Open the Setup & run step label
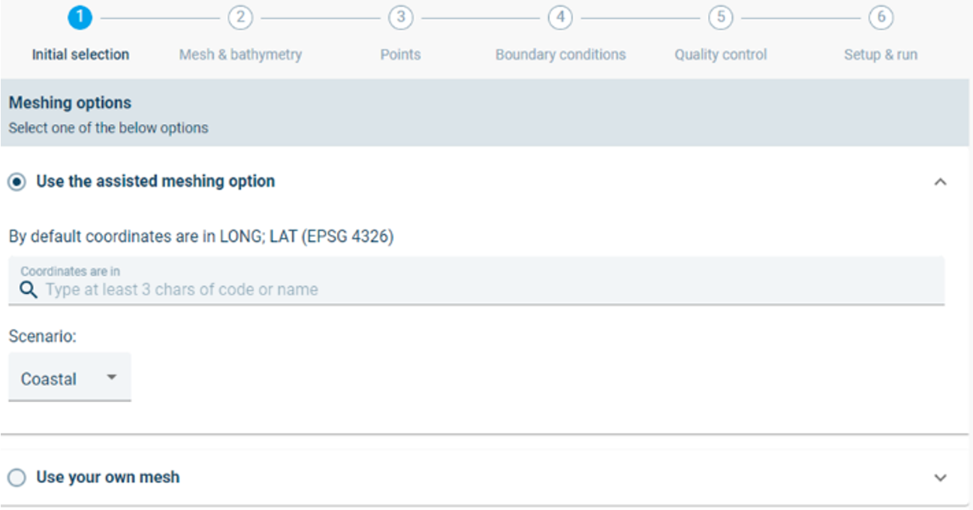The height and width of the screenshot is (510, 973). (881, 55)
